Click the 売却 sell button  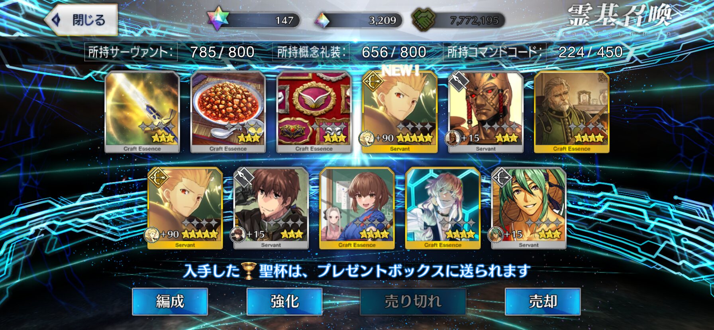pos(543,302)
